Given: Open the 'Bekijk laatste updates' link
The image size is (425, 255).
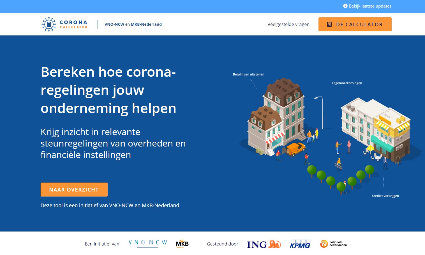Looking at the screenshot, I should [370, 6].
